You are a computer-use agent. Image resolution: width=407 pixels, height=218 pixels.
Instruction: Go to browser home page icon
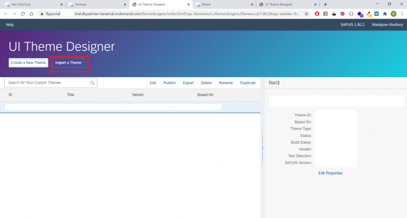(31, 14)
